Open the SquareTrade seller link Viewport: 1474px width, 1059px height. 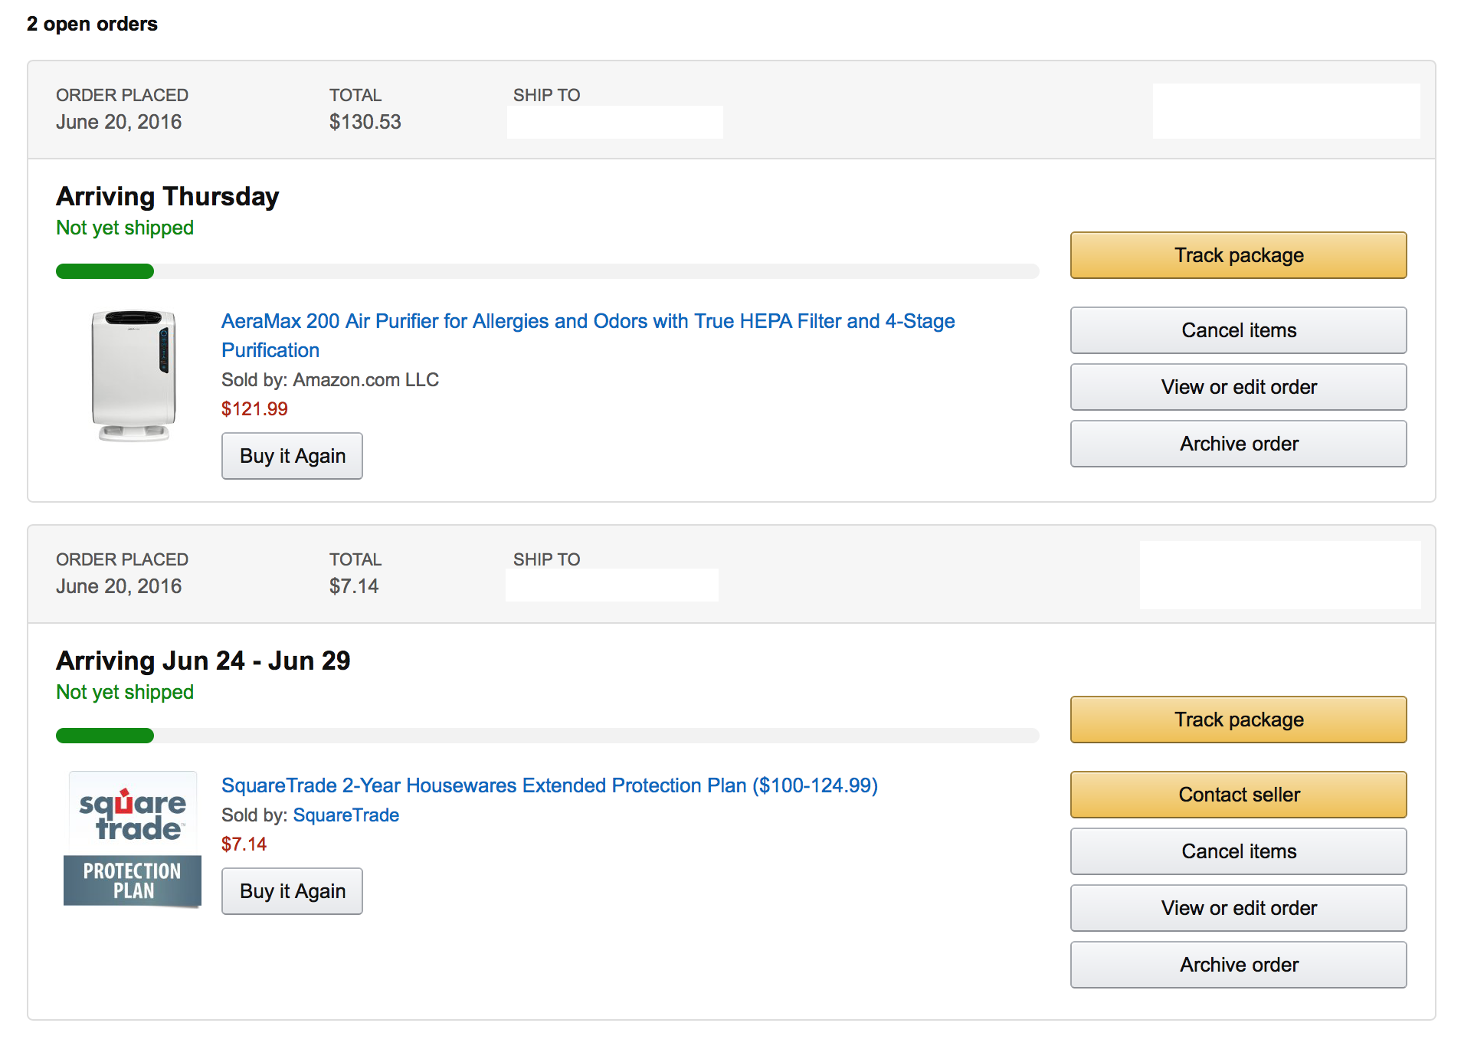(346, 815)
